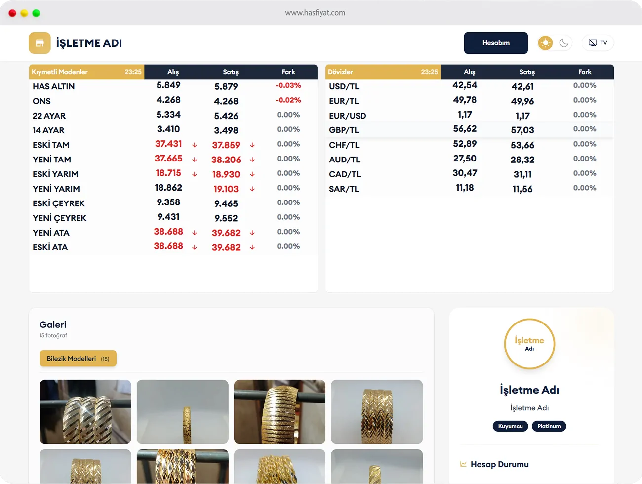Select the HAS ALTIN row
The image size is (642, 484).
173,86
